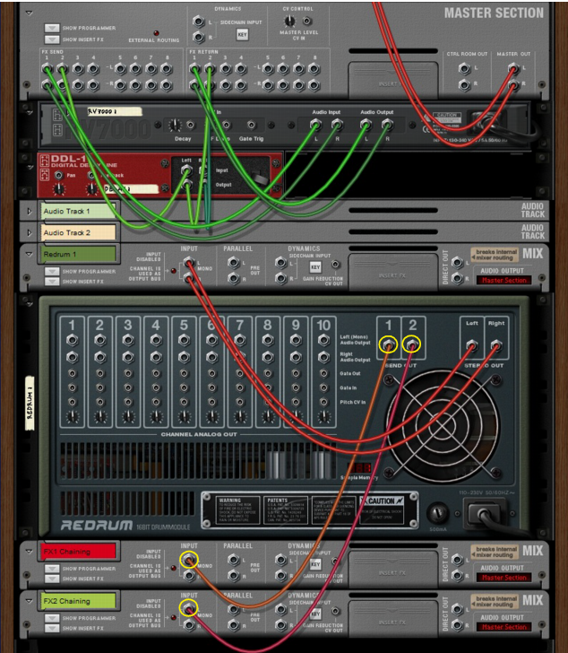Click Ctrl Room Out L jack
Screen dimensions: 568x653
[x=463, y=68]
